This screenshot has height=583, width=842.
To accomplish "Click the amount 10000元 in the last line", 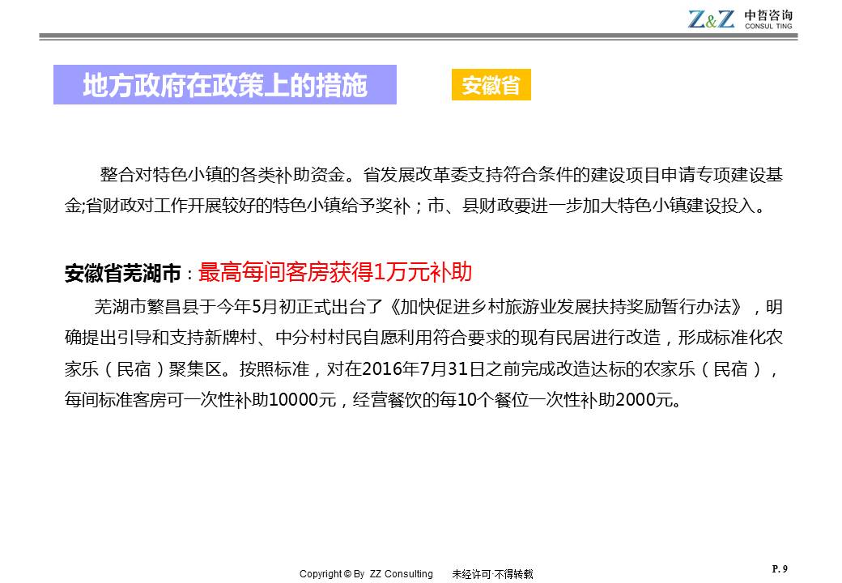I will (x=302, y=400).
